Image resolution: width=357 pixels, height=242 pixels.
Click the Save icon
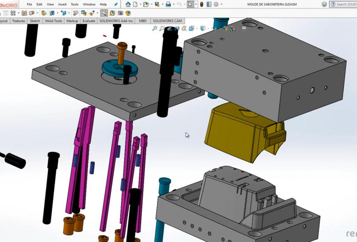[157, 4]
